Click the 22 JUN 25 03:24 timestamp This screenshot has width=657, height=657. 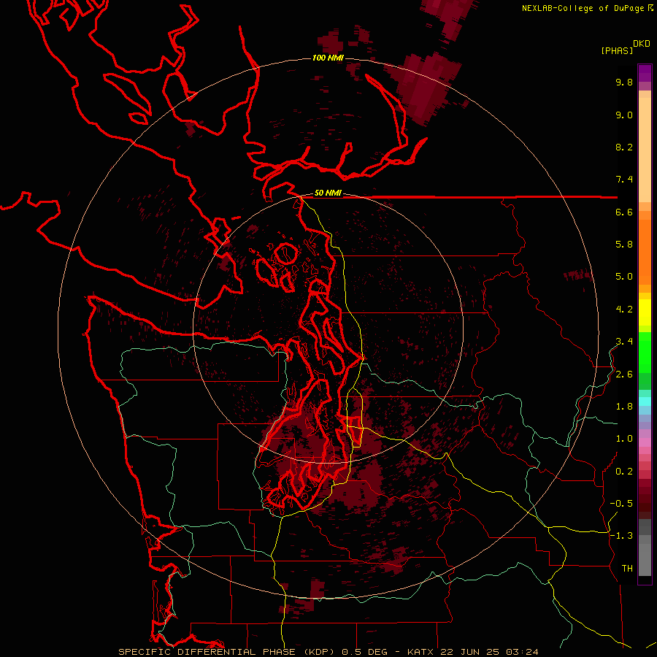click(489, 652)
